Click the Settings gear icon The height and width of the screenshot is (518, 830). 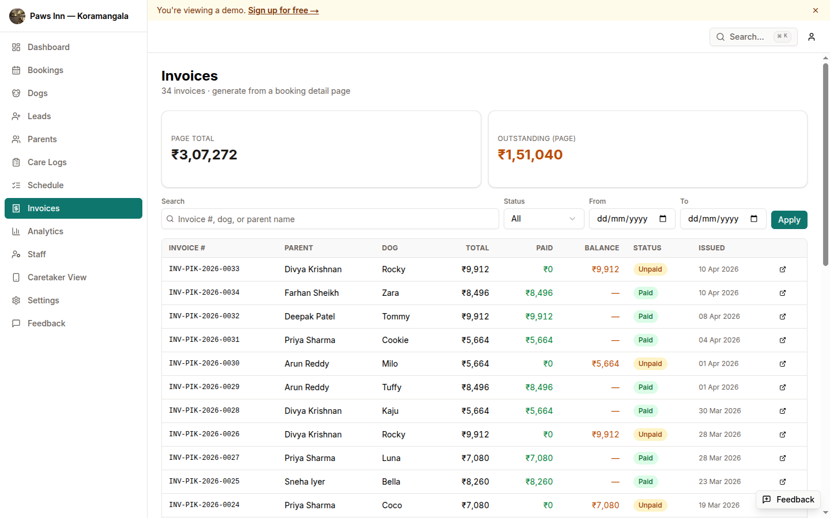(16, 300)
